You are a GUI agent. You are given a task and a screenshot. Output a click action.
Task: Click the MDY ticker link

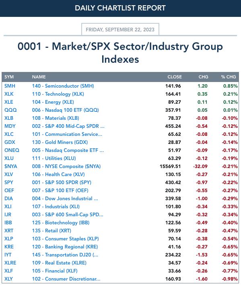tap(10, 126)
